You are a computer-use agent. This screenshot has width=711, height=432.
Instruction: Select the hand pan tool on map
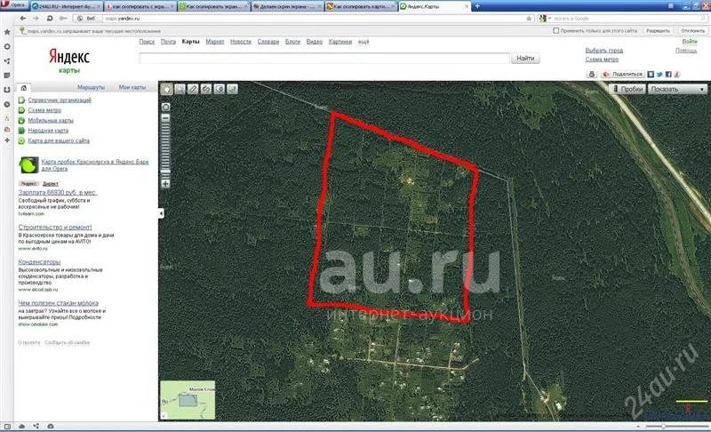point(167,89)
